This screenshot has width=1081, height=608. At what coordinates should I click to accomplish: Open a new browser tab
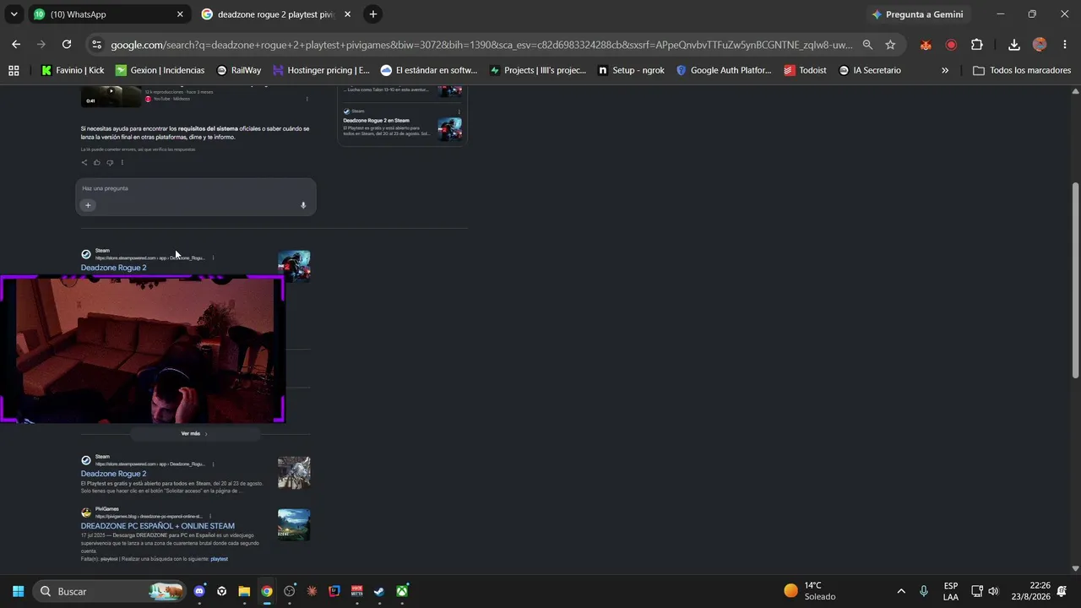tap(373, 14)
